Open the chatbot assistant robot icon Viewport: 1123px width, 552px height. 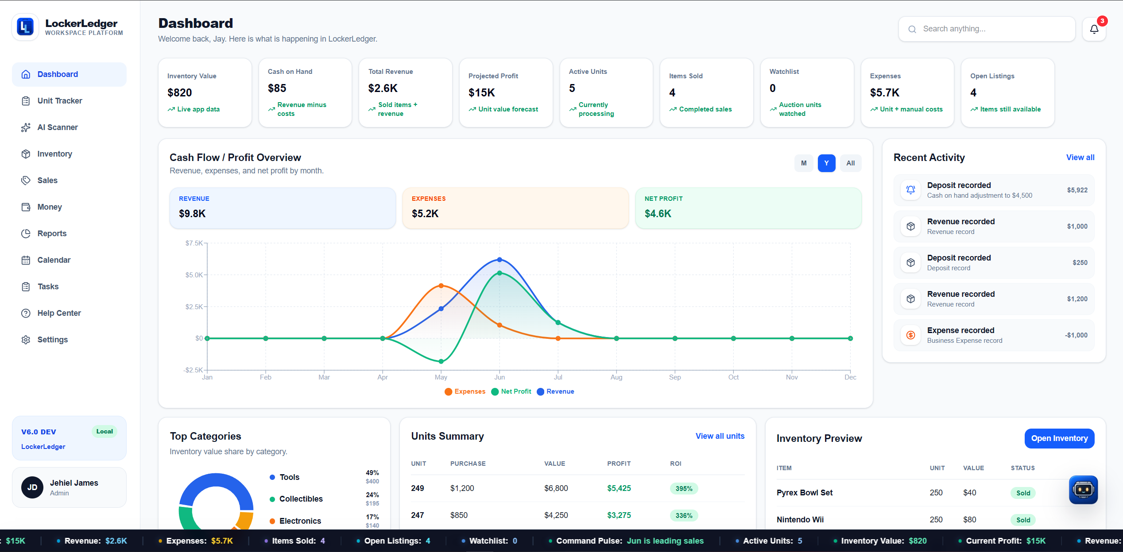1083,490
